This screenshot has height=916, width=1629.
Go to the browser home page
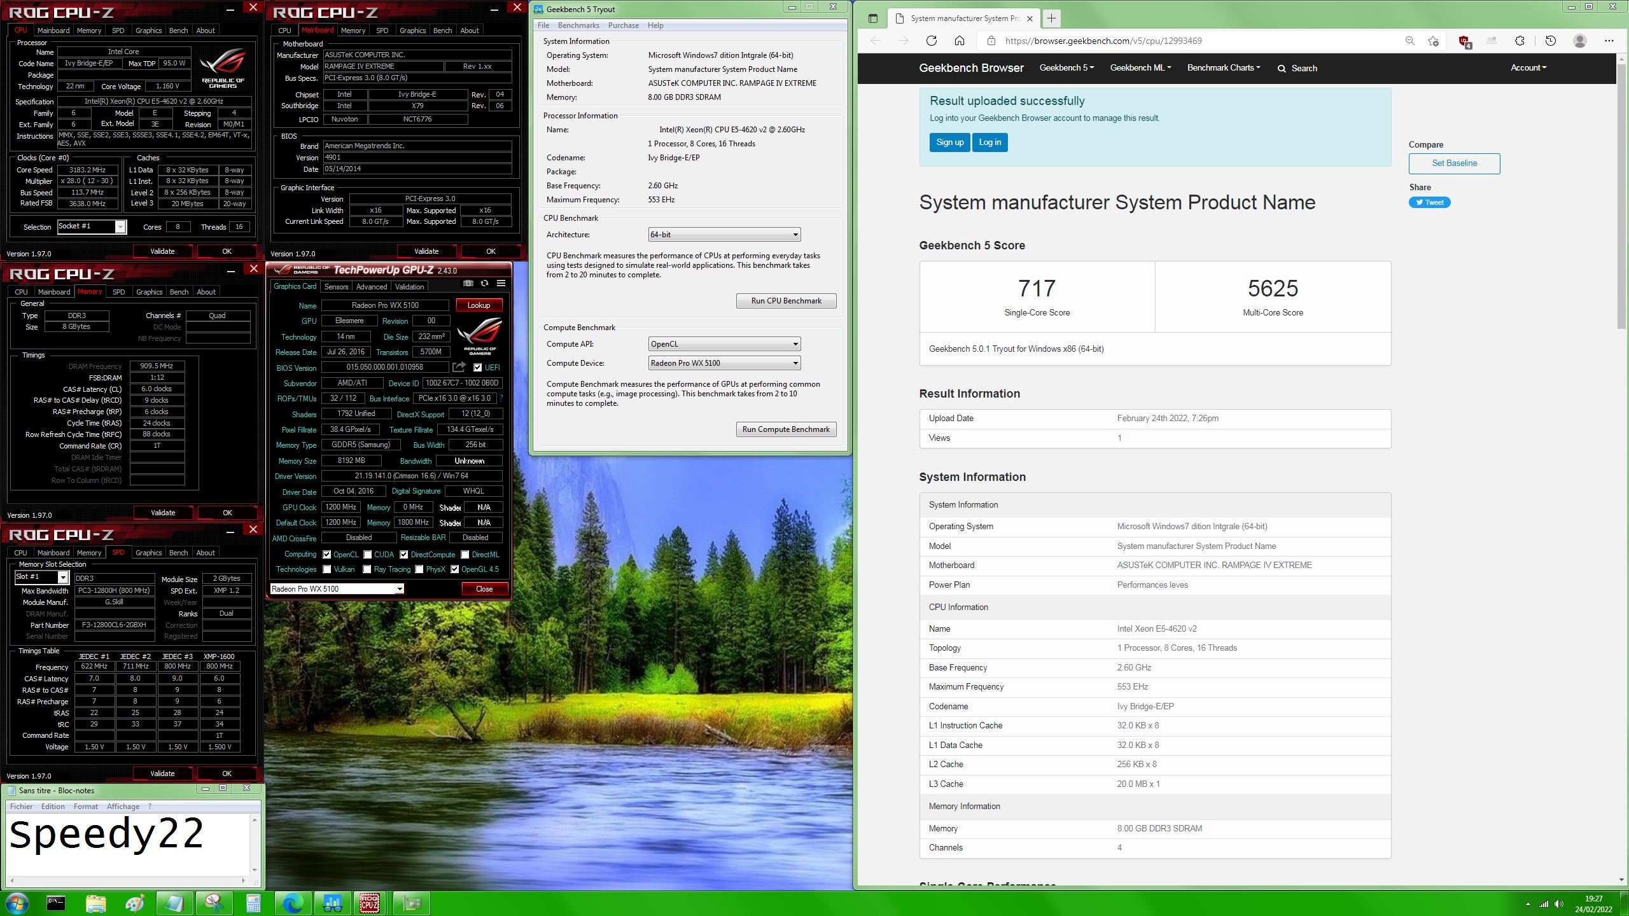tap(960, 41)
